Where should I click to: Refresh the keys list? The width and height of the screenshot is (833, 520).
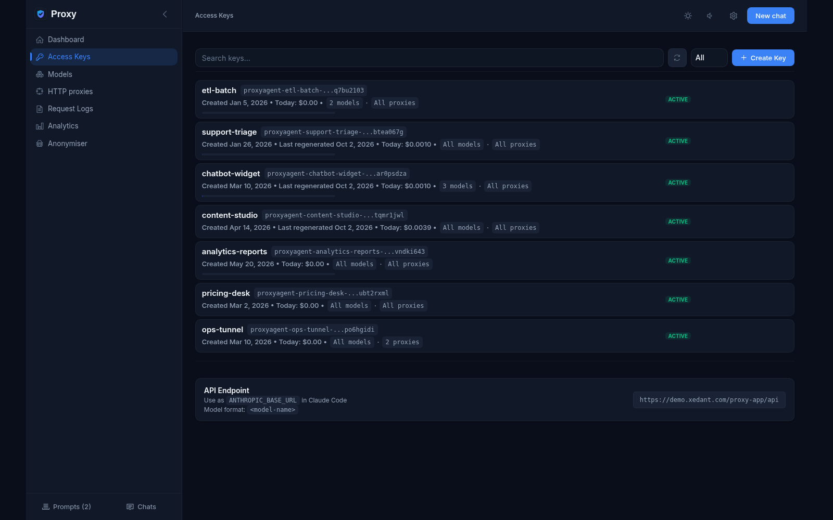tap(677, 58)
